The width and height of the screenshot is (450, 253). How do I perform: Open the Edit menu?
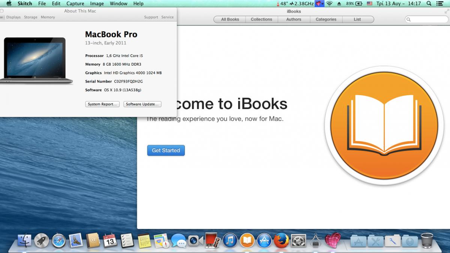pyautogui.click(x=56, y=3)
